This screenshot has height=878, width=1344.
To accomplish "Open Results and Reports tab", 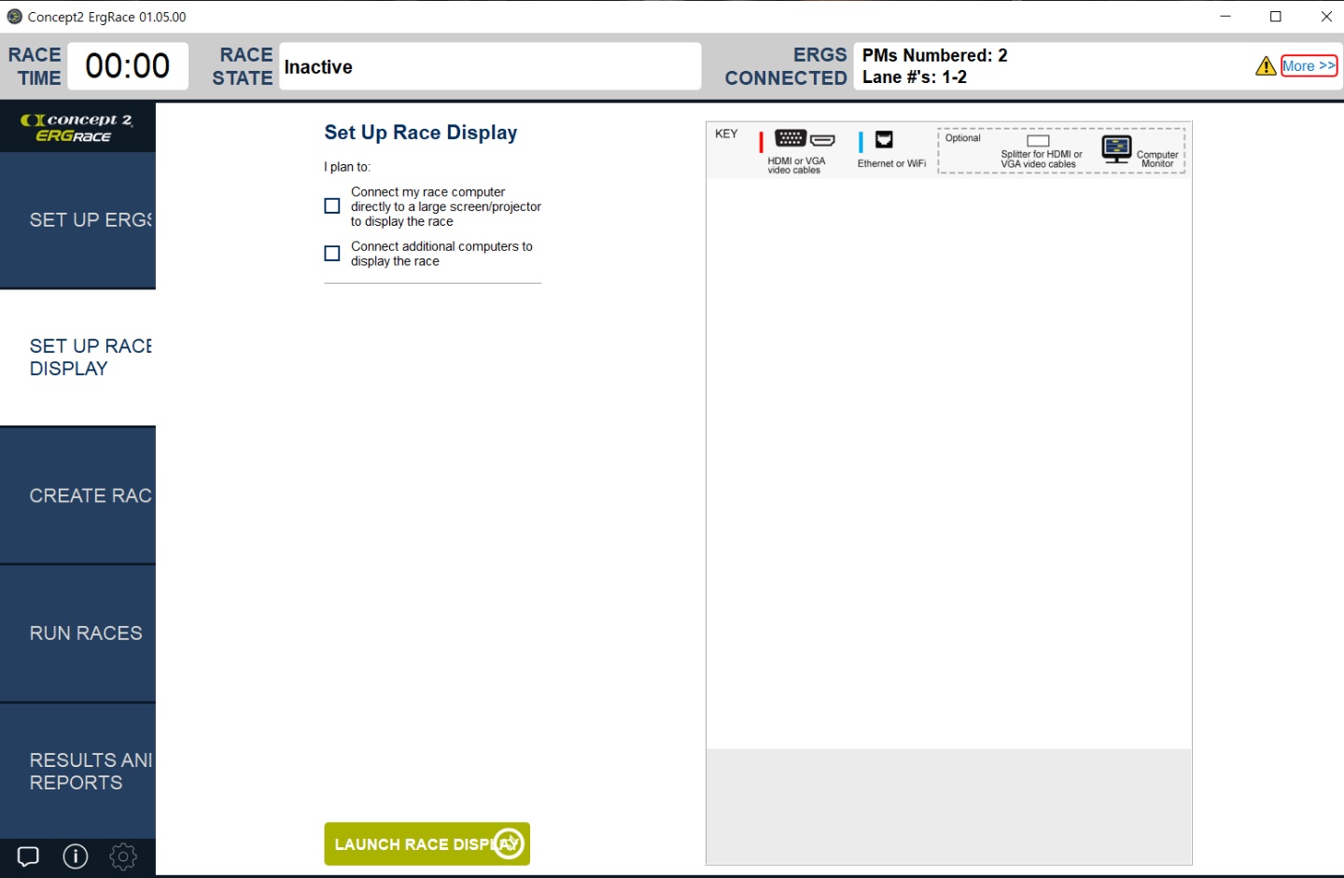I will click(77, 772).
